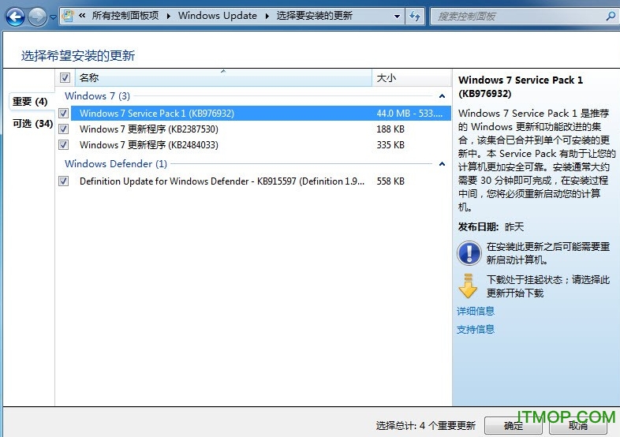Open the 详细信息 link
This screenshot has height=437, width=620.
476,312
